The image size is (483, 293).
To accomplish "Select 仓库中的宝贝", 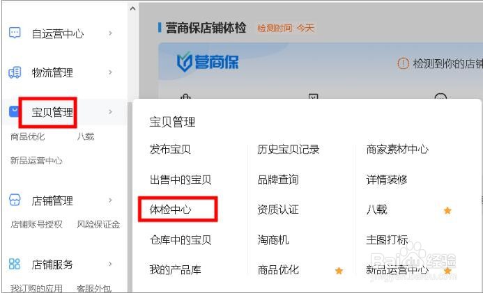I will point(181,240).
